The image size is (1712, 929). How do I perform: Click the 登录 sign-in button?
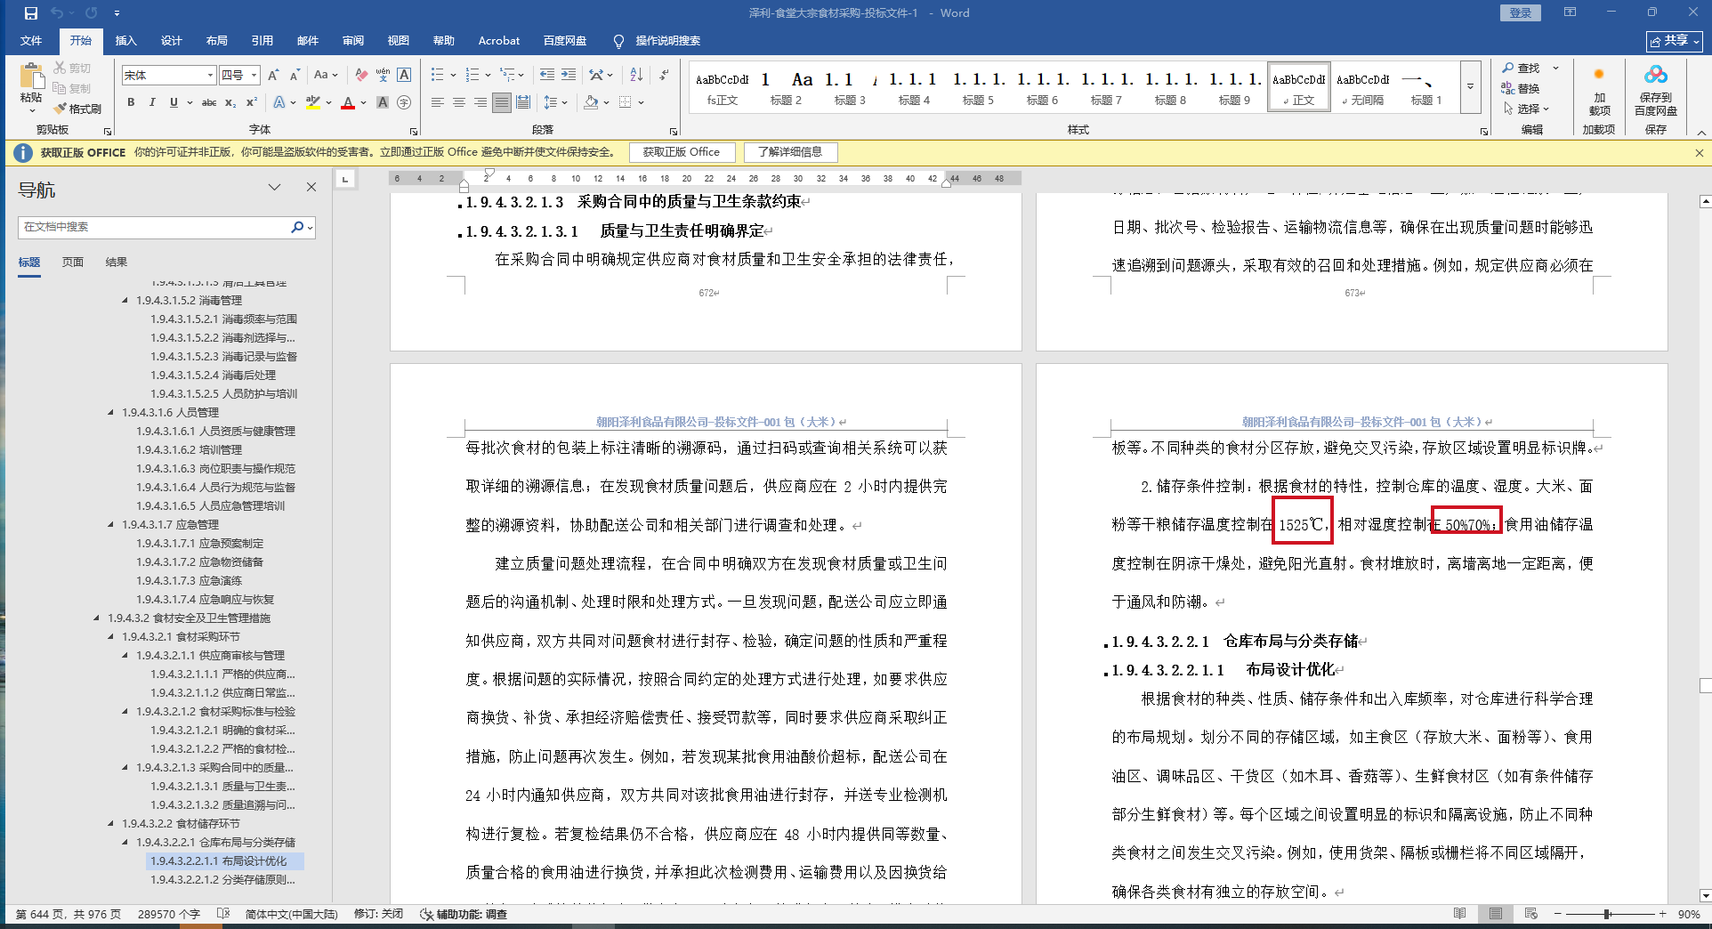click(x=1520, y=12)
